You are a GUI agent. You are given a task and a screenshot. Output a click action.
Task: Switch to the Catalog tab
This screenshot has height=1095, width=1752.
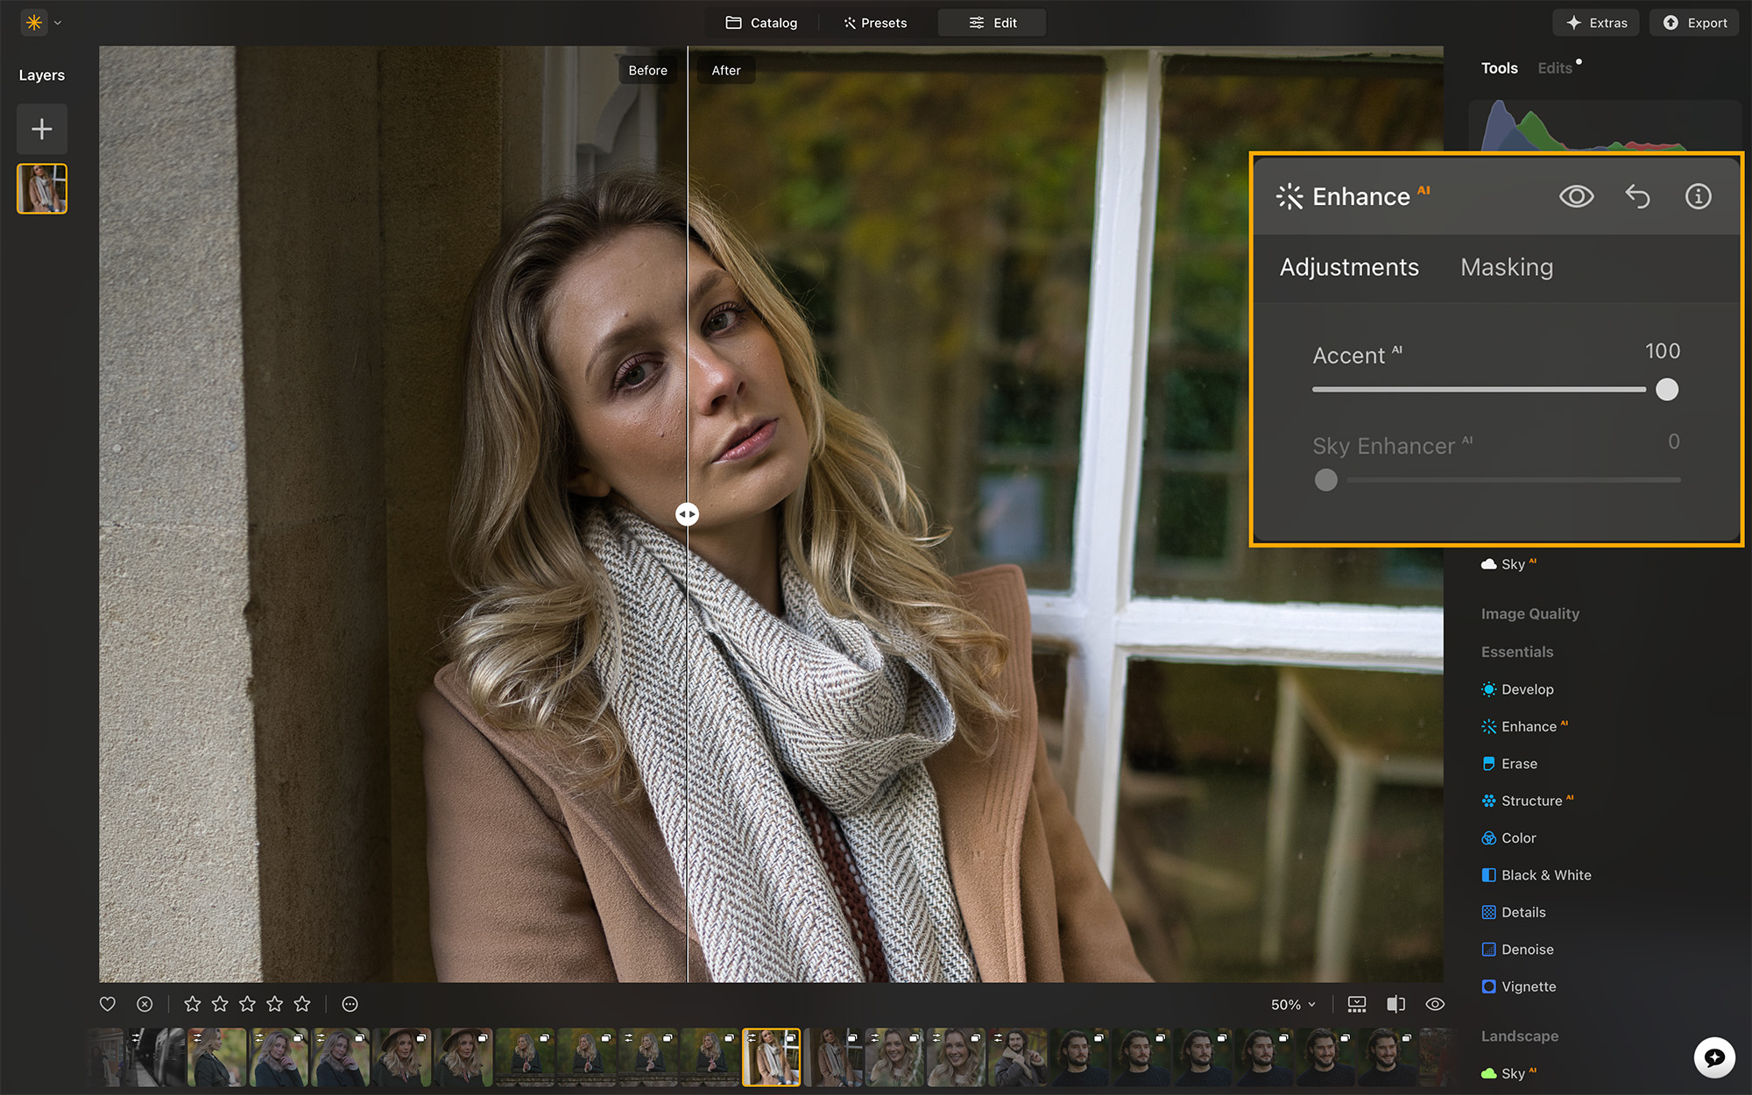pyautogui.click(x=761, y=23)
